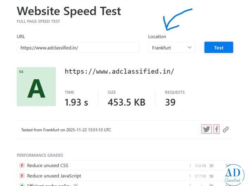Click the FULL PAGE SPEED TEST subtitle
Screen dimensions: 250x186
(38, 21)
